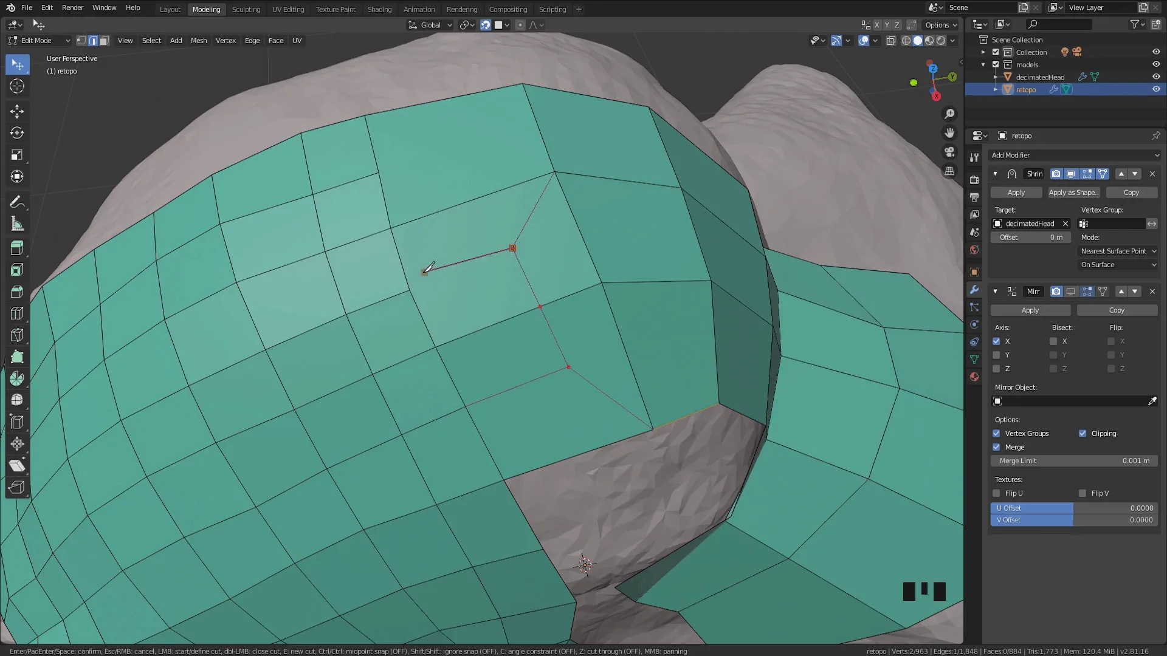1167x656 pixels.
Task: Select the Knife tool
Action: pos(17,335)
